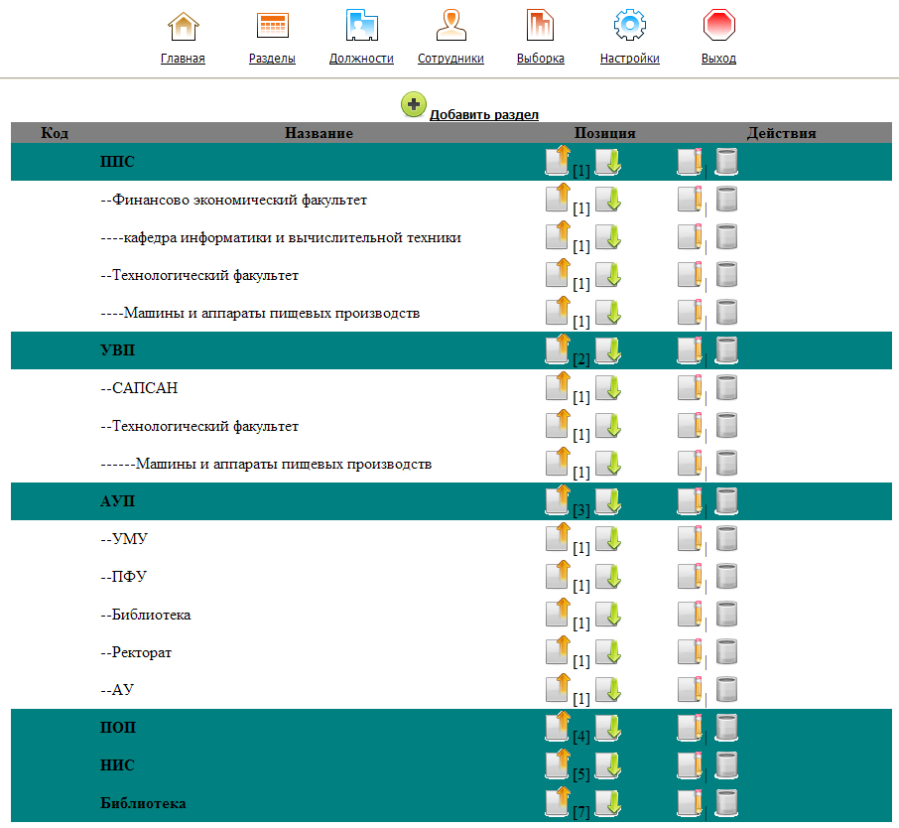
Task: Delete the Ректорат section
Action: point(727,652)
